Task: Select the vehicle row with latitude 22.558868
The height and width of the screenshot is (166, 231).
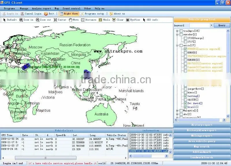Action: pos(64,142)
